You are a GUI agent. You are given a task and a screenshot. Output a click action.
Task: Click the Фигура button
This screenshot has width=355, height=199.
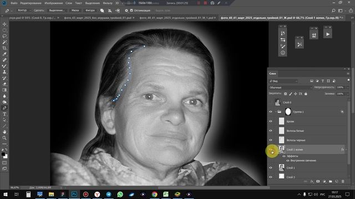coord(90,11)
